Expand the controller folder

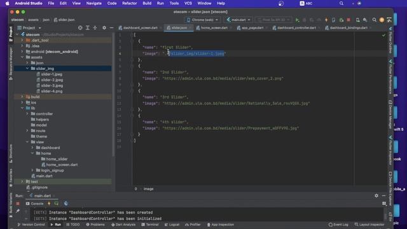point(27,114)
